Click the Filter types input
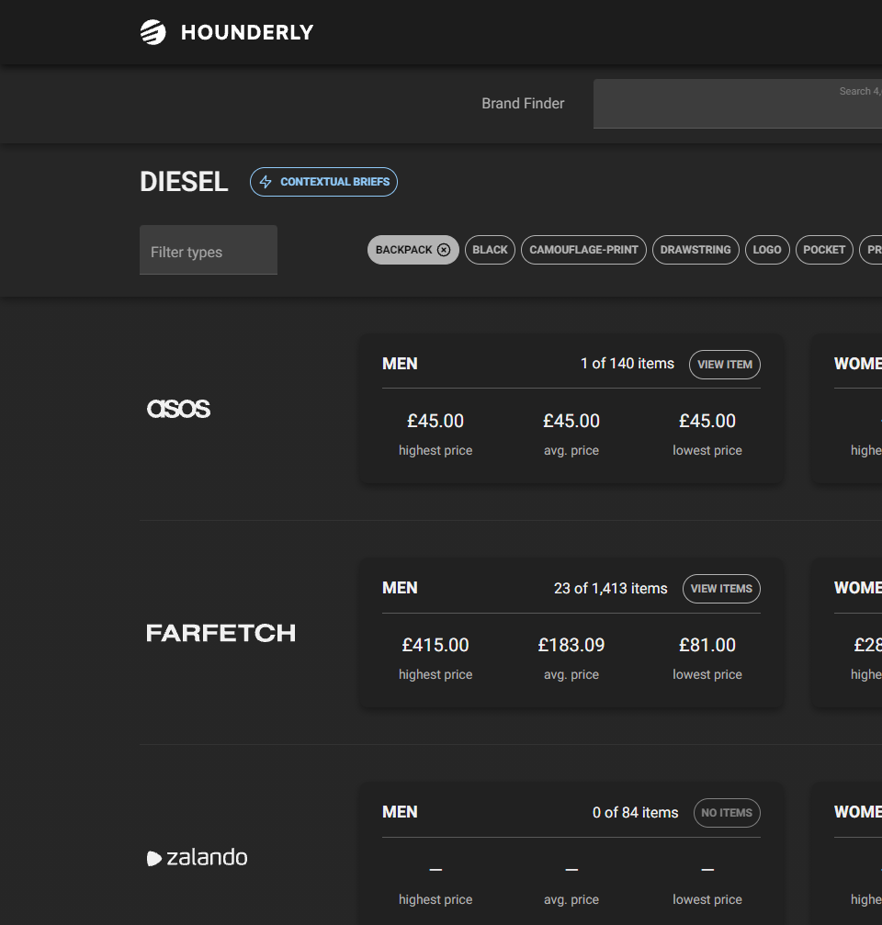This screenshot has height=925, width=882. pyautogui.click(x=209, y=250)
